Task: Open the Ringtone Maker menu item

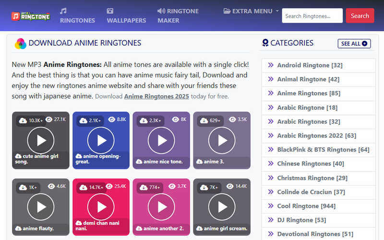Action: point(178,16)
